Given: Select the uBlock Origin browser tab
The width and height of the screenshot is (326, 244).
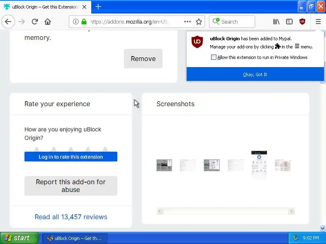Looking at the screenshot, I should click(46, 7).
